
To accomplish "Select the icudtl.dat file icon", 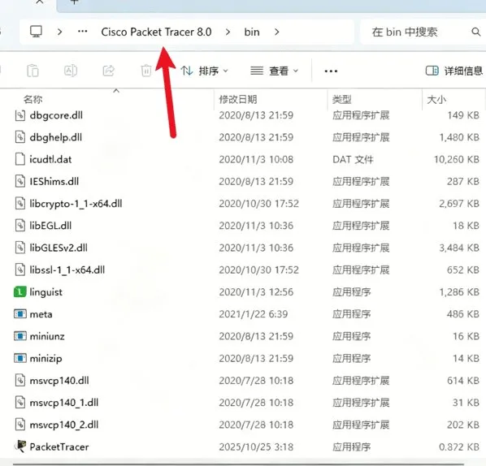I will point(20,159).
